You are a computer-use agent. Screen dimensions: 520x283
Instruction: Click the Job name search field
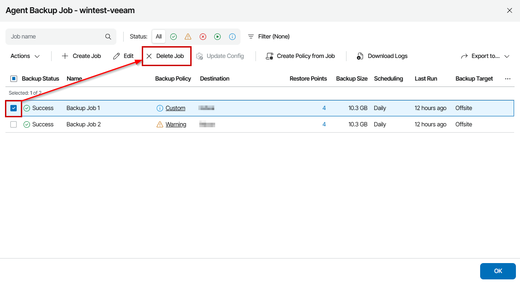tap(54, 37)
